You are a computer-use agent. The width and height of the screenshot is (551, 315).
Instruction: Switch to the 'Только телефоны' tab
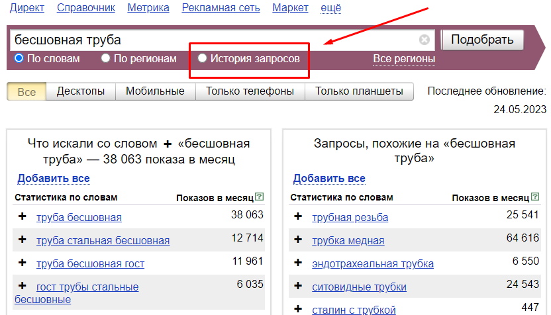(x=250, y=91)
